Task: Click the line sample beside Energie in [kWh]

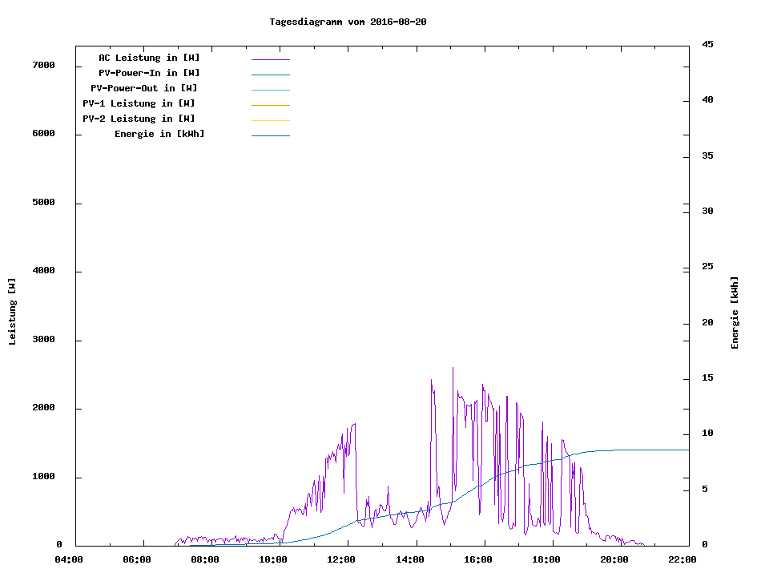Action: point(270,135)
